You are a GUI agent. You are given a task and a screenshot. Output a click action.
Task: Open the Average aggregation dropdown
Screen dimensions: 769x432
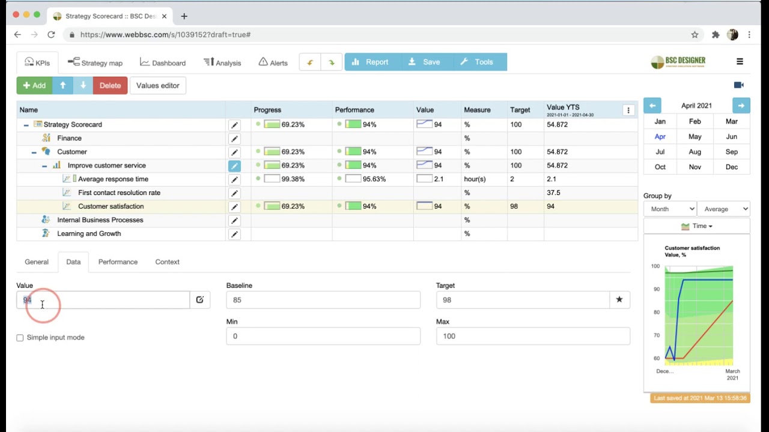pyautogui.click(x=725, y=209)
